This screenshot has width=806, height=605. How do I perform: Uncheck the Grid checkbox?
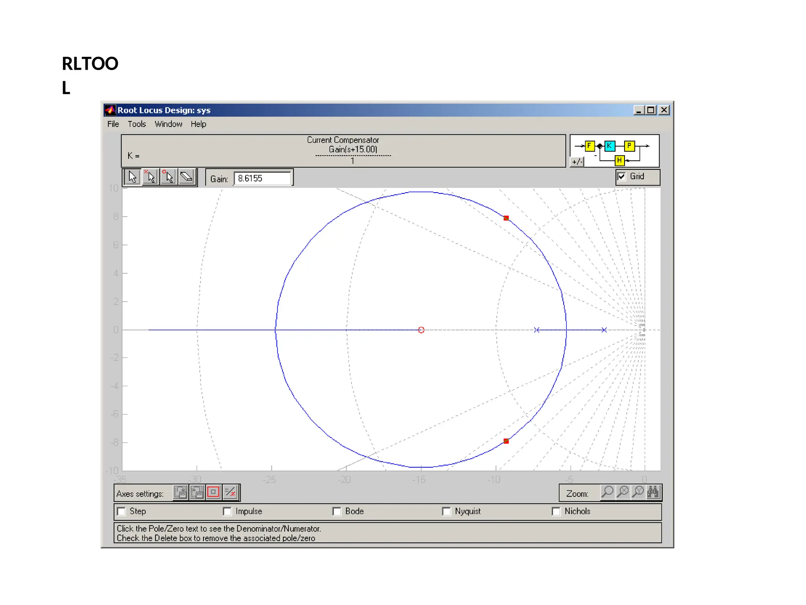coord(622,176)
